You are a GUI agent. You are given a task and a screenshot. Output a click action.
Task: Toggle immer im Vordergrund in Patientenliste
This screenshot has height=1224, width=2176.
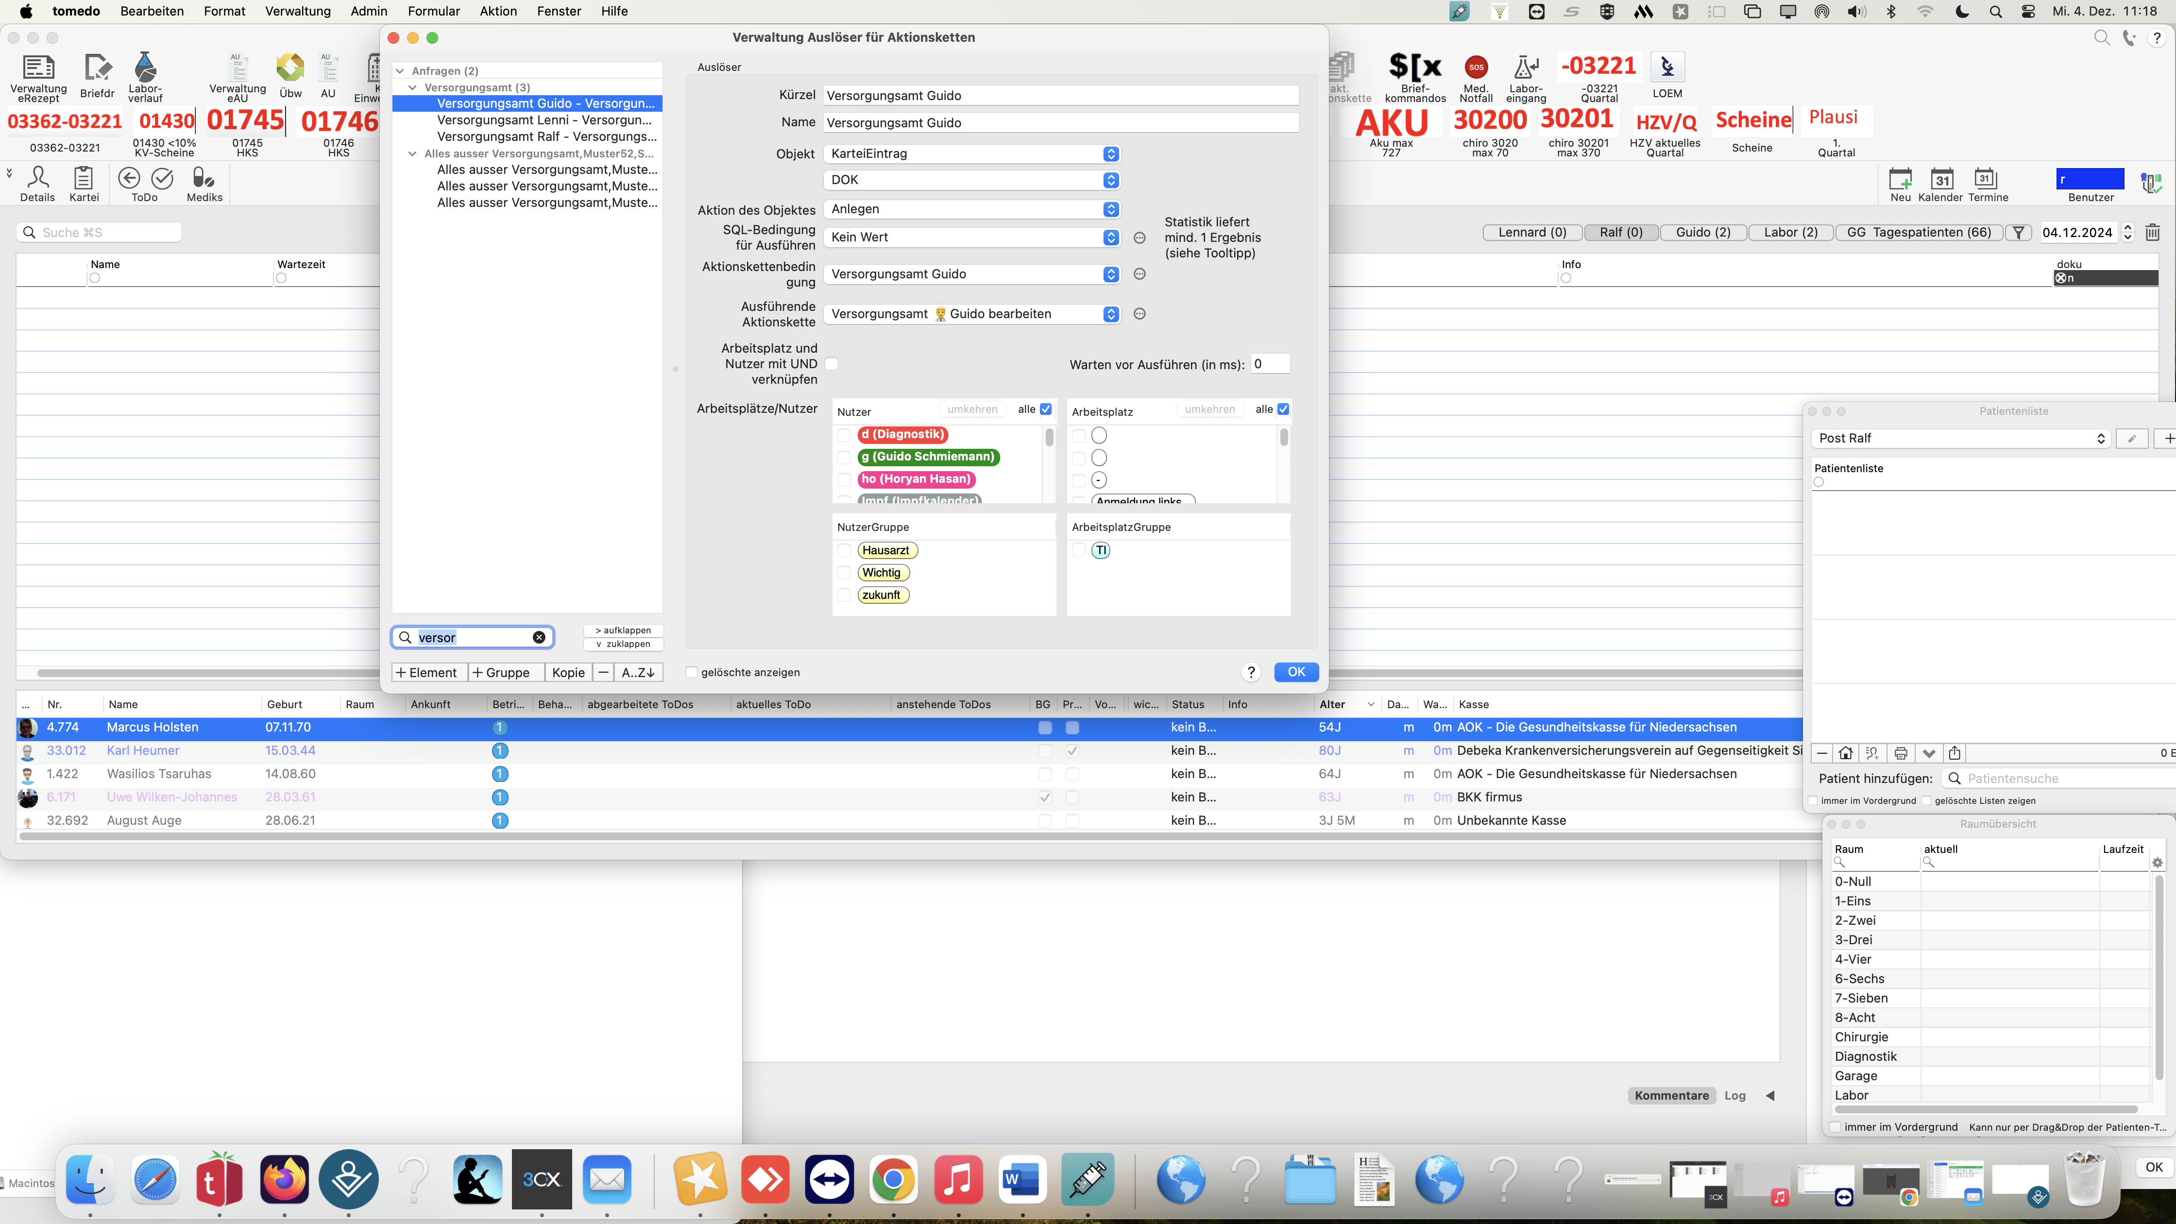[x=1813, y=801]
